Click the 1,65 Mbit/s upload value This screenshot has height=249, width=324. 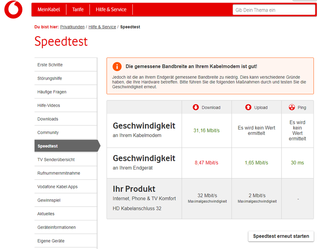(257, 163)
